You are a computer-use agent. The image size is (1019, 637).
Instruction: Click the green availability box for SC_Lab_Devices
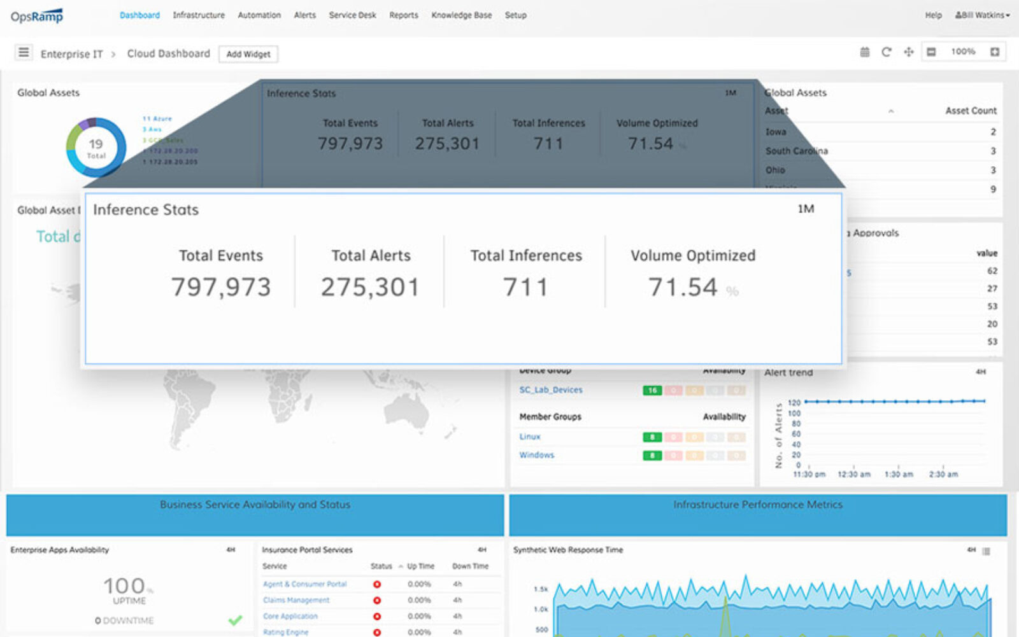pos(652,390)
